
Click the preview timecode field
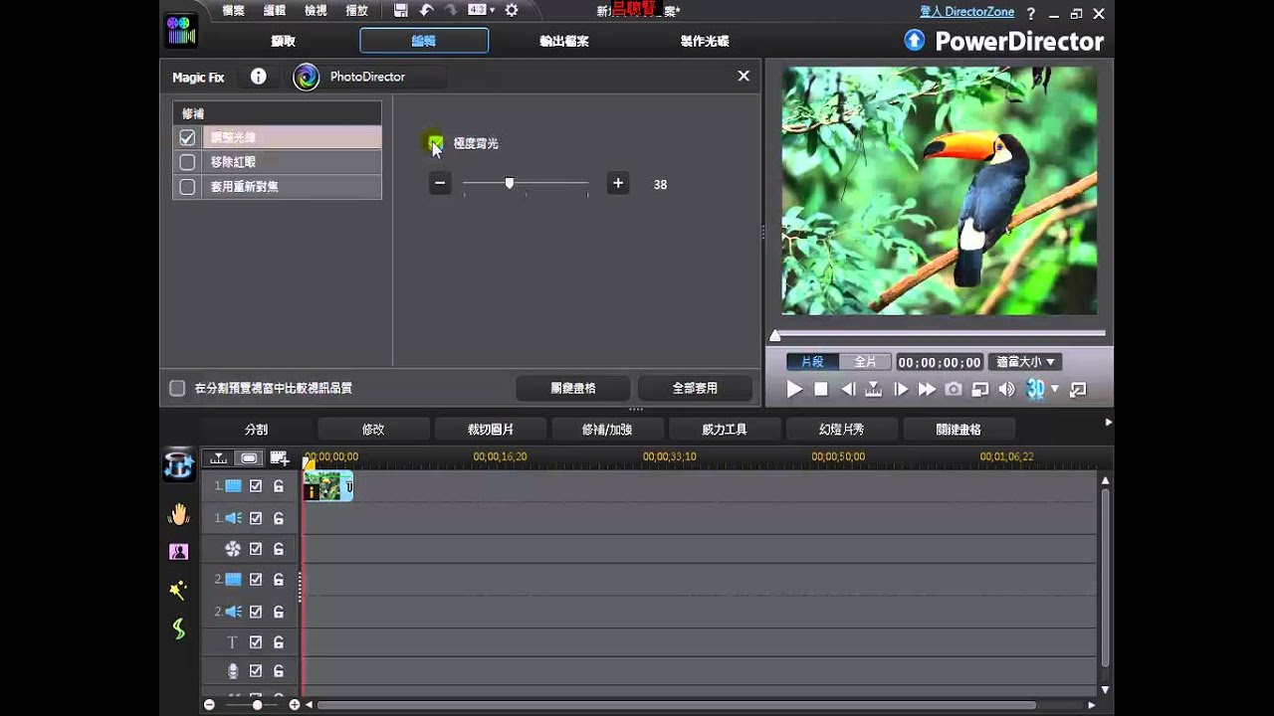coord(940,363)
